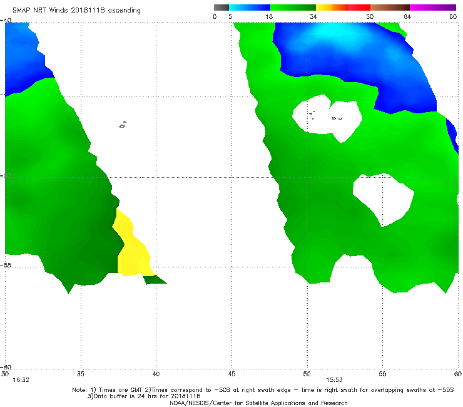Pick the gray 0–5 segment of the color bar
This screenshot has height=407, width=463.
(221, 8)
